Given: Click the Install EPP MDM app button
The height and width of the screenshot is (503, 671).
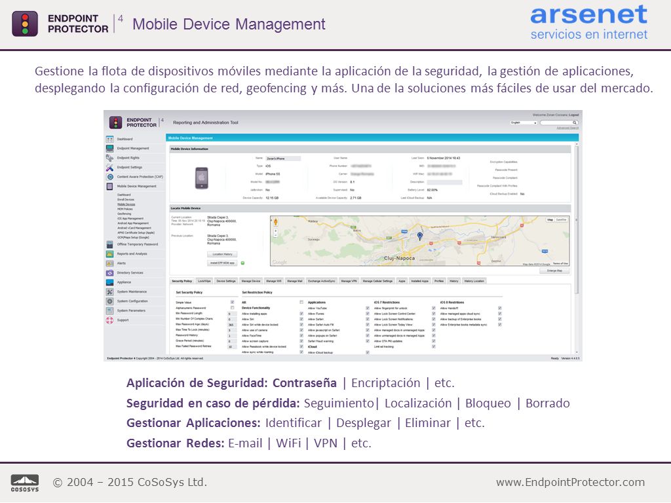Looking at the screenshot, I should pos(222,263).
